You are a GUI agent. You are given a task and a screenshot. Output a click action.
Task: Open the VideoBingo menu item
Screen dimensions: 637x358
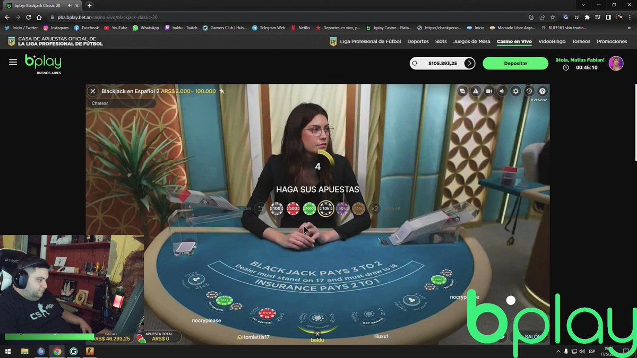[x=552, y=41]
